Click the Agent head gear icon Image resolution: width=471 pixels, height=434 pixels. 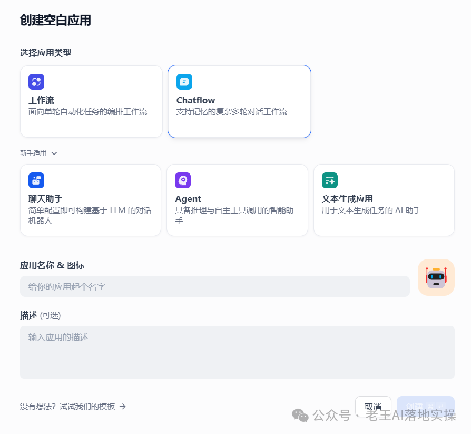point(183,180)
